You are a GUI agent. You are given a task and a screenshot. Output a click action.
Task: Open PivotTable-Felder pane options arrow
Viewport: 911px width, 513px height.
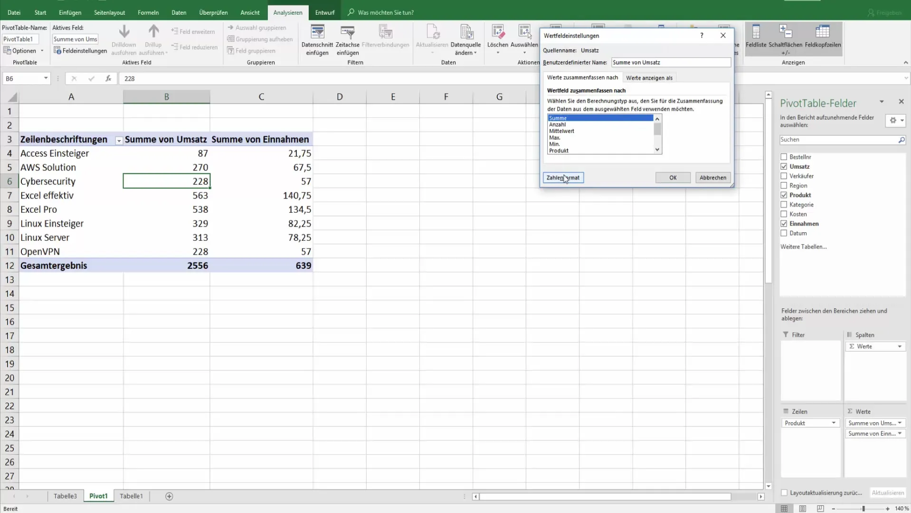pyautogui.click(x=882, y=102)
